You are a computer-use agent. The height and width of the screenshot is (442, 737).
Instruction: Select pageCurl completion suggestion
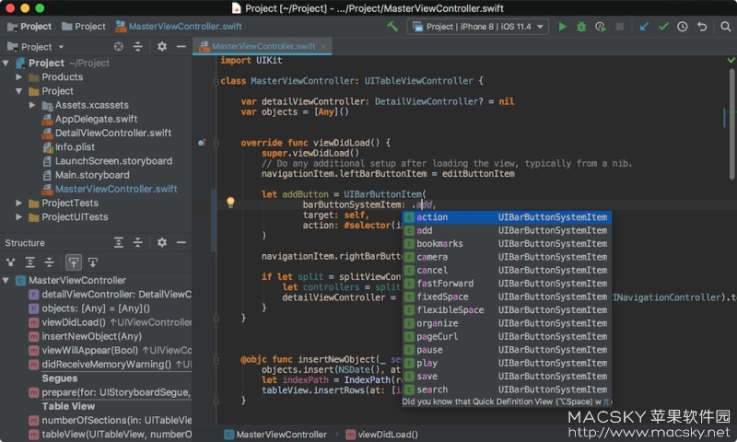pos(507,336)
